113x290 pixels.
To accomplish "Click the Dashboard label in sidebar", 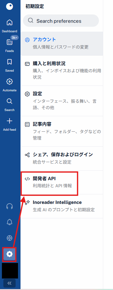I will (9, 31).
